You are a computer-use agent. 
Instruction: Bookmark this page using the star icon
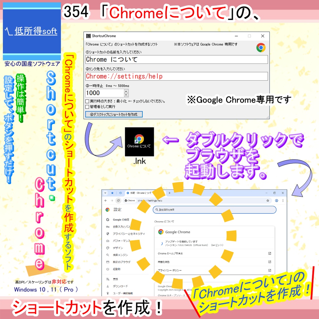268,200
